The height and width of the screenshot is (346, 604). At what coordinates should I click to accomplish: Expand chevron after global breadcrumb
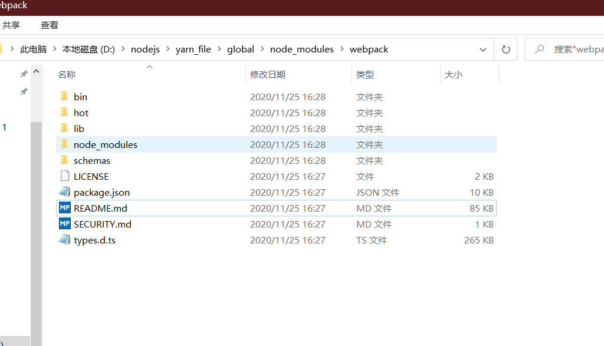pyautogui.click(x=262, y=49)
